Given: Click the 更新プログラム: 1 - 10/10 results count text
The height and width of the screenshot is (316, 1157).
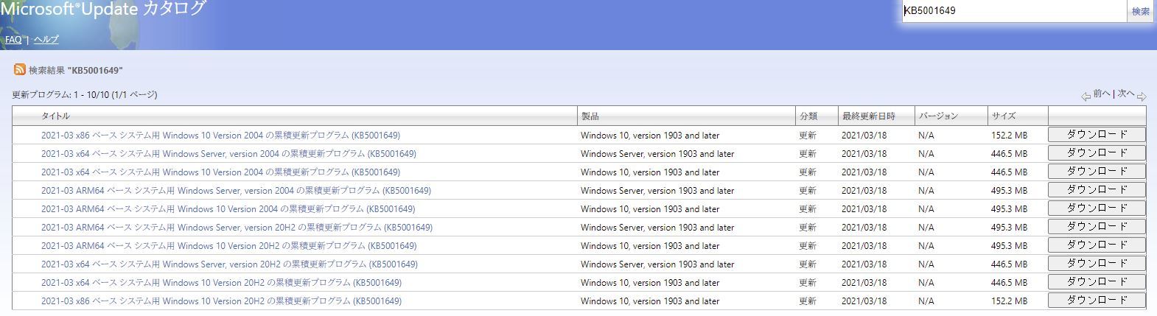Looking at the screenshot, I should 85,95.
